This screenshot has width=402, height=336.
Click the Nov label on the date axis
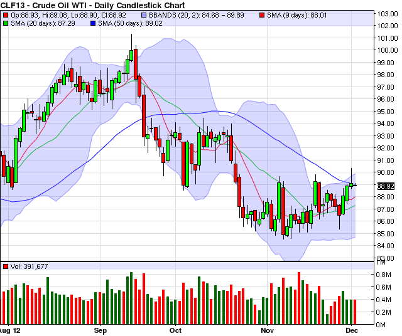267,330
